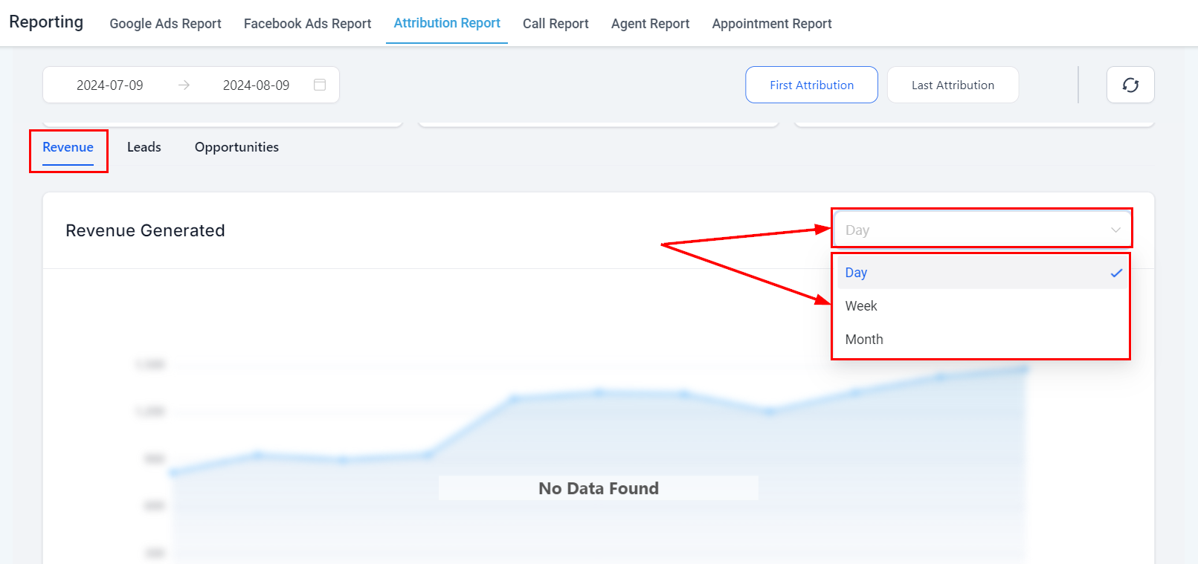Open the Google Ads Report tab
This screenshot has height=564, width=1198.
(x=165, y=24)
